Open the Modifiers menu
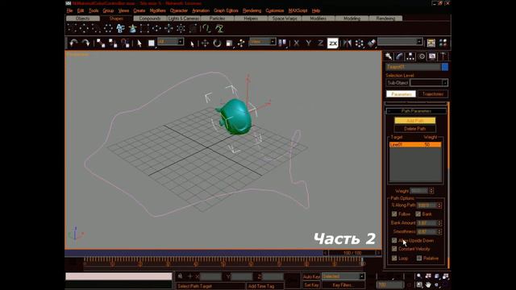 [x=158, y=10]
